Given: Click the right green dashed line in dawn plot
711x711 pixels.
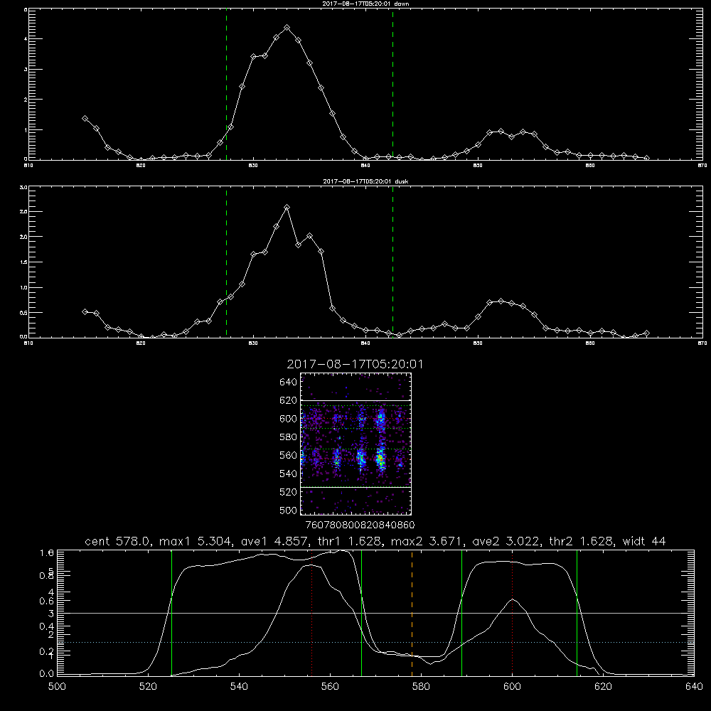Looking at the screenshot, I should pos(392,85).
